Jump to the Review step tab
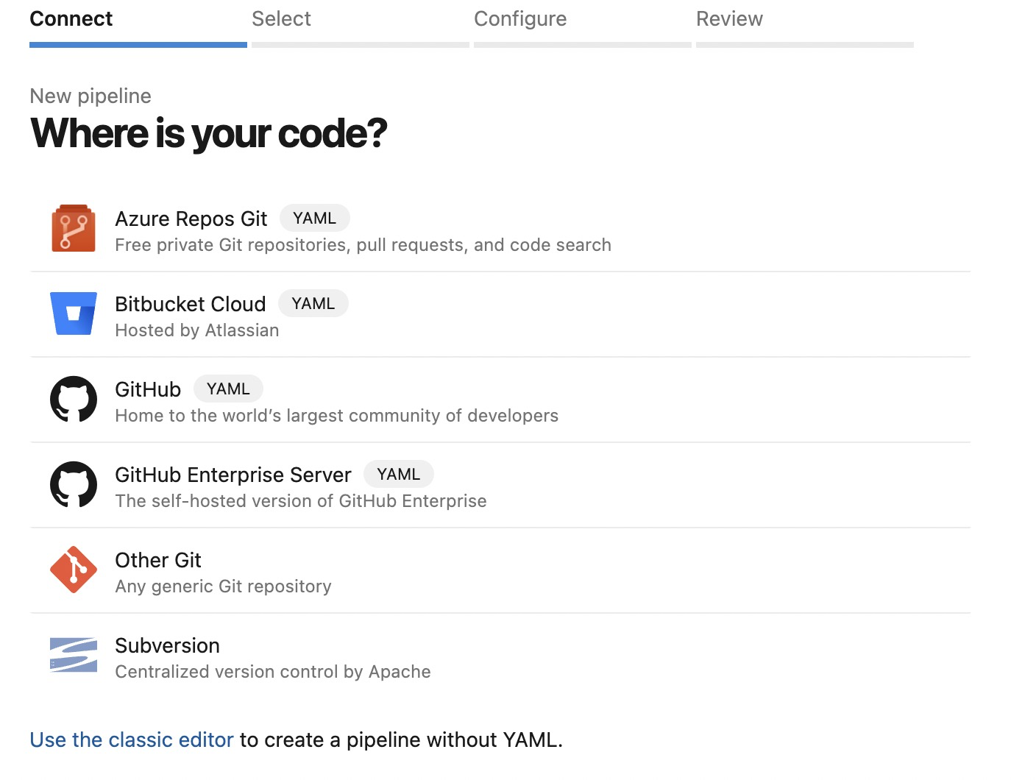The height and width of the screenshot is (780, 1036). click(x=729, y=19)
